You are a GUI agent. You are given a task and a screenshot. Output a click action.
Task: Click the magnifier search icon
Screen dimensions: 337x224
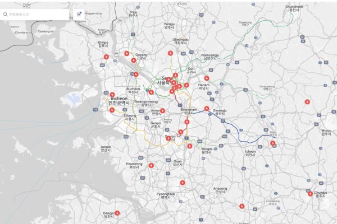(6, 14)
